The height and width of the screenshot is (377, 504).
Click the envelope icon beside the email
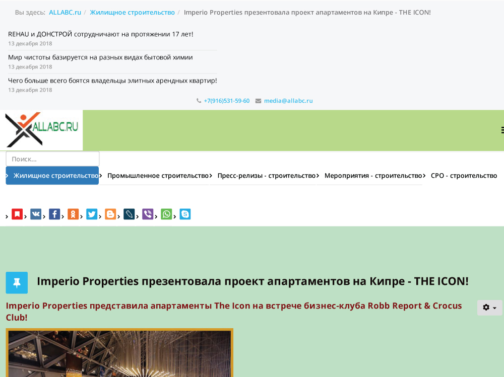[x=258, y=101]
